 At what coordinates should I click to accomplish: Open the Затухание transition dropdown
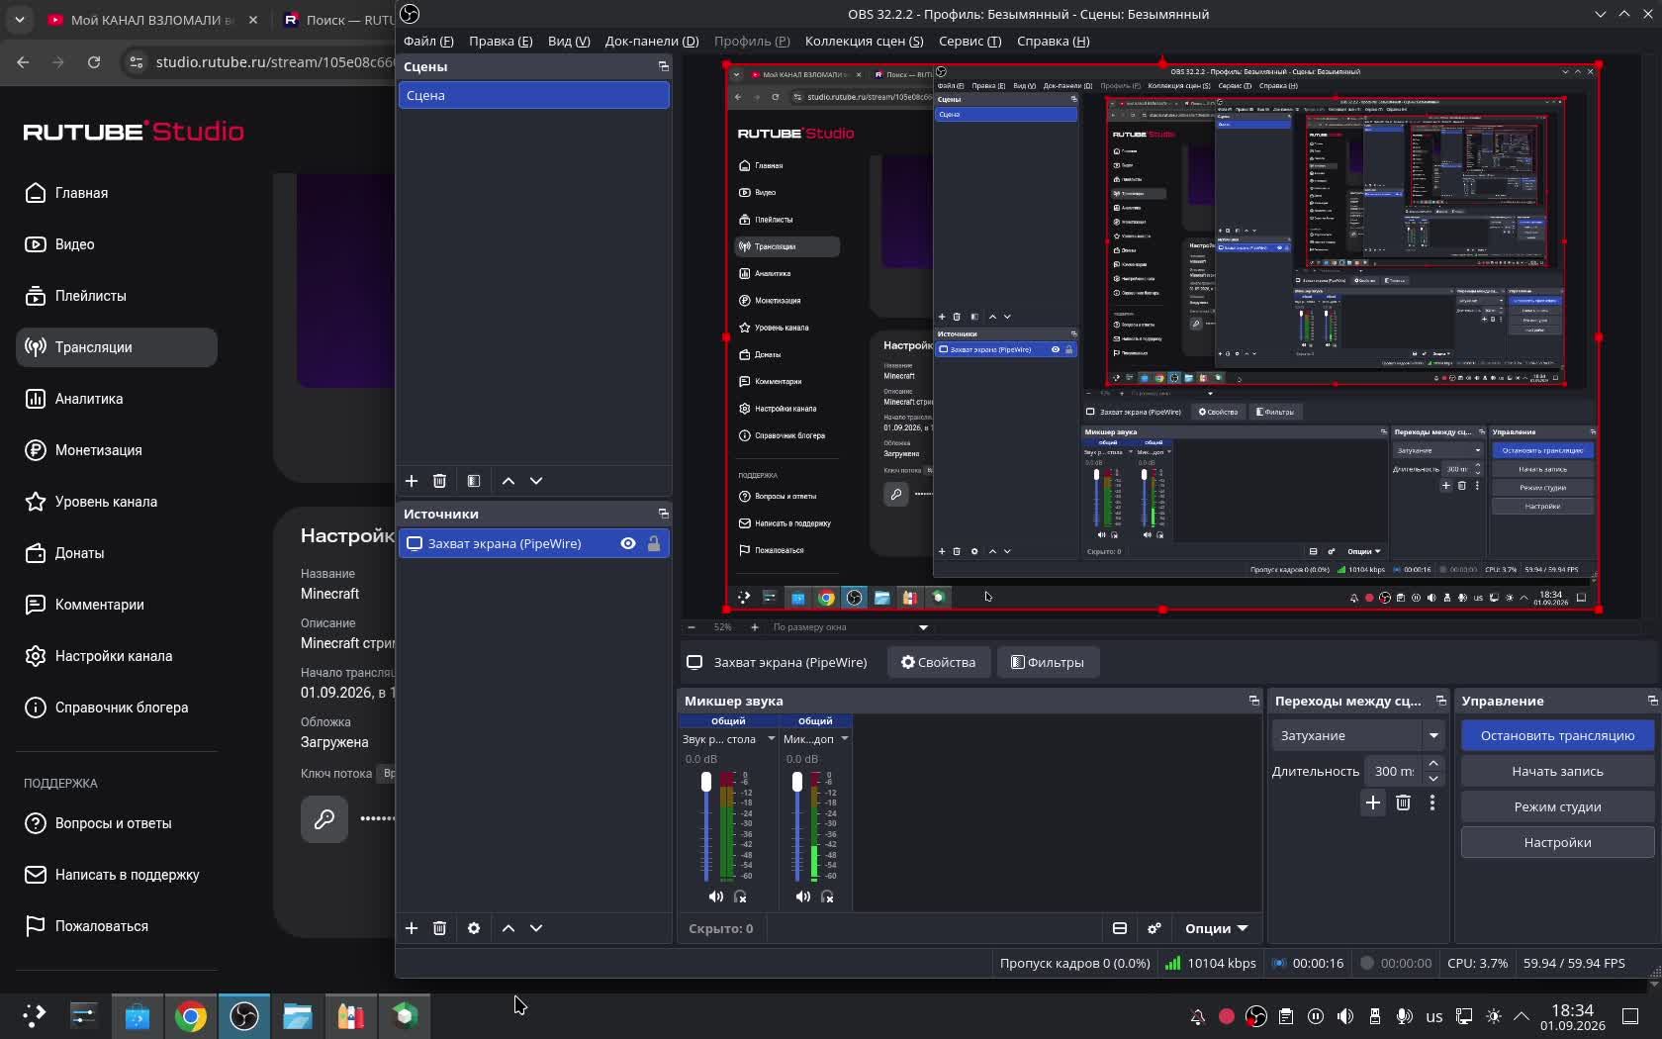tap(1356, 735)
